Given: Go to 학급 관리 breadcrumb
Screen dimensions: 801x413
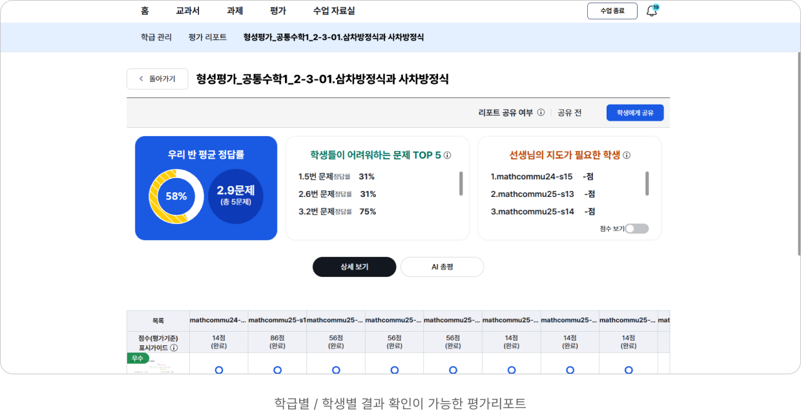Looking at the screenshot, I should click(x=156, y=37).
